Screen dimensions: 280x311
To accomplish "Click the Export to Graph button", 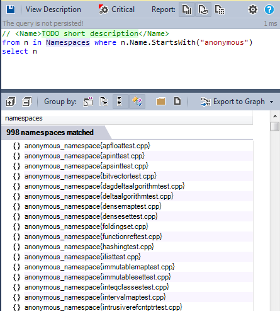I will pyautogui.click(x=233, y=102).
